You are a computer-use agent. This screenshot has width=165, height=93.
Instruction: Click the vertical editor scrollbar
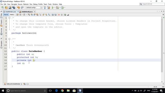point(162,45)
